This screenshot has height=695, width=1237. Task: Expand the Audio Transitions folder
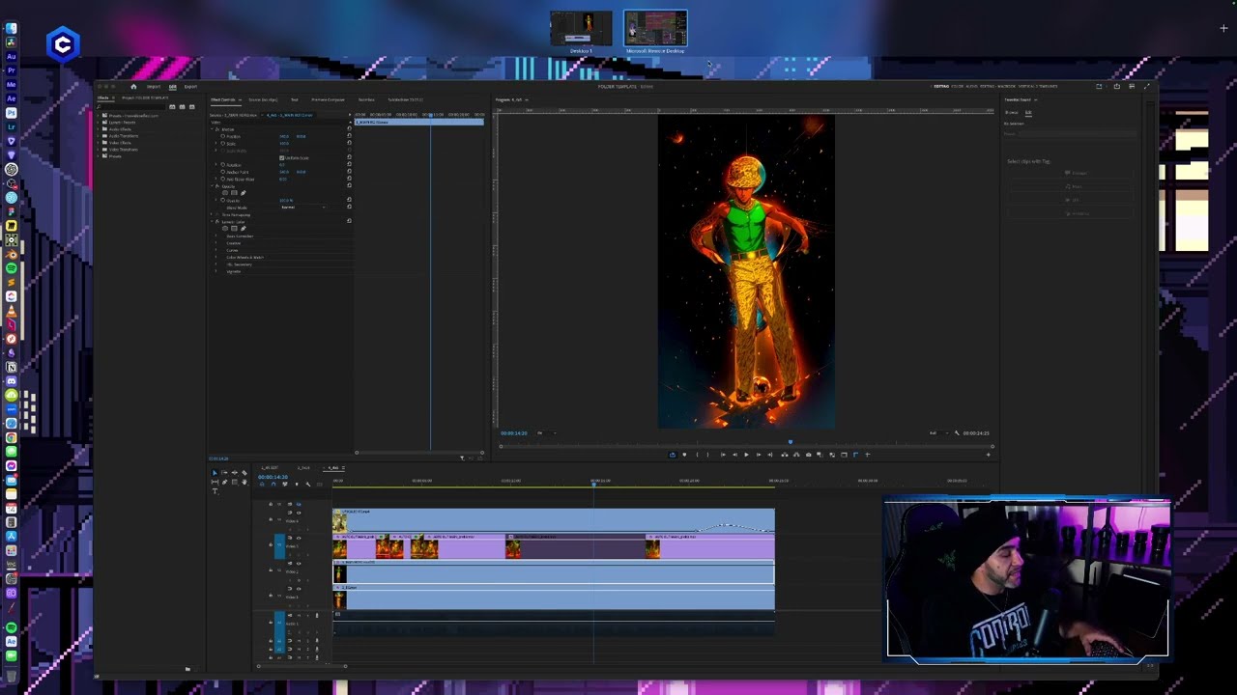(x=98, y=136)
